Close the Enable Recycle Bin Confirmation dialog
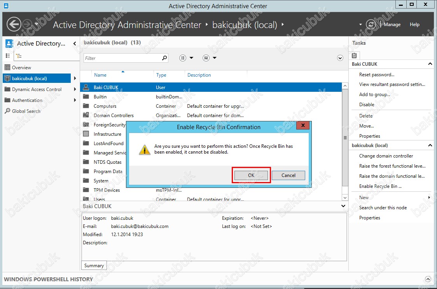The width and height of the screenshot is (437, 289). (x=303, y=125)
